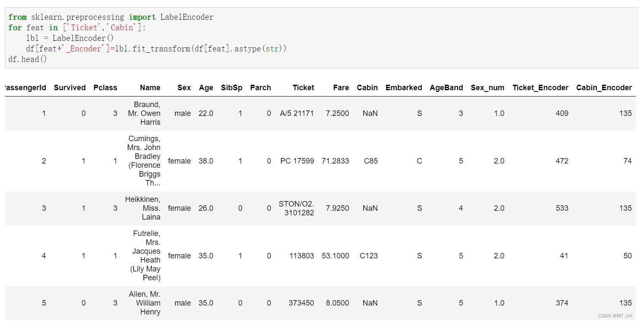Click the name cell starting with 'Cumings, Mrs. John Bradley'
This screenshot has height=322, width=639.
point(144,161)
